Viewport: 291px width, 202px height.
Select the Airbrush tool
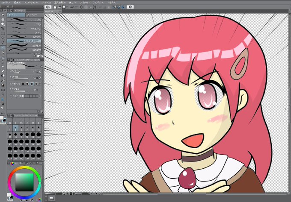pos(3,61)
